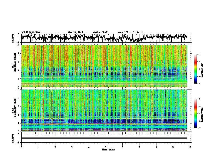
Task: Click the "-3" label on upper color bar
Action: 199,54
